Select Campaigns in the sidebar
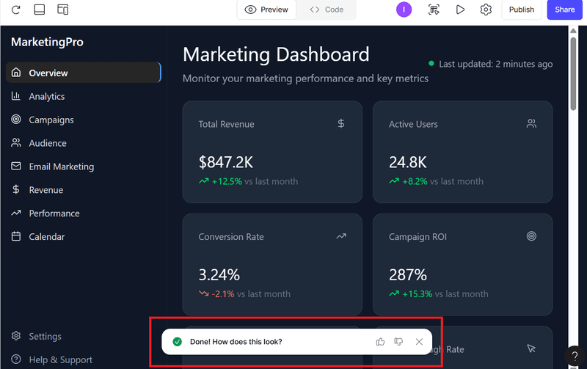Image resolution: width=587 pixels, height=369 pixels. click(51, 120)
